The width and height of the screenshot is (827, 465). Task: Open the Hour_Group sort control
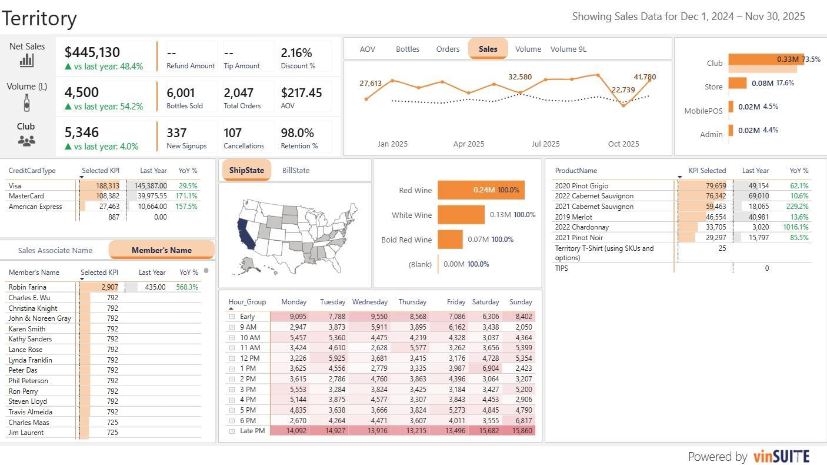coord(232,309)
